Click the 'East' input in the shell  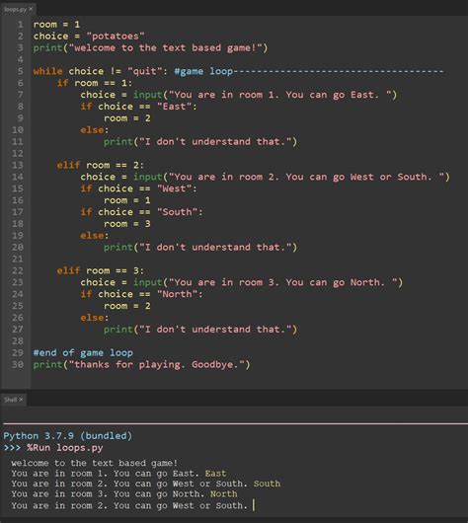point(215,474)
